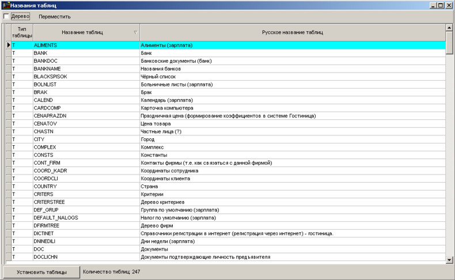Enable the Дерево checkbox
The image size is (455, 280).
[x=6, y=16]
